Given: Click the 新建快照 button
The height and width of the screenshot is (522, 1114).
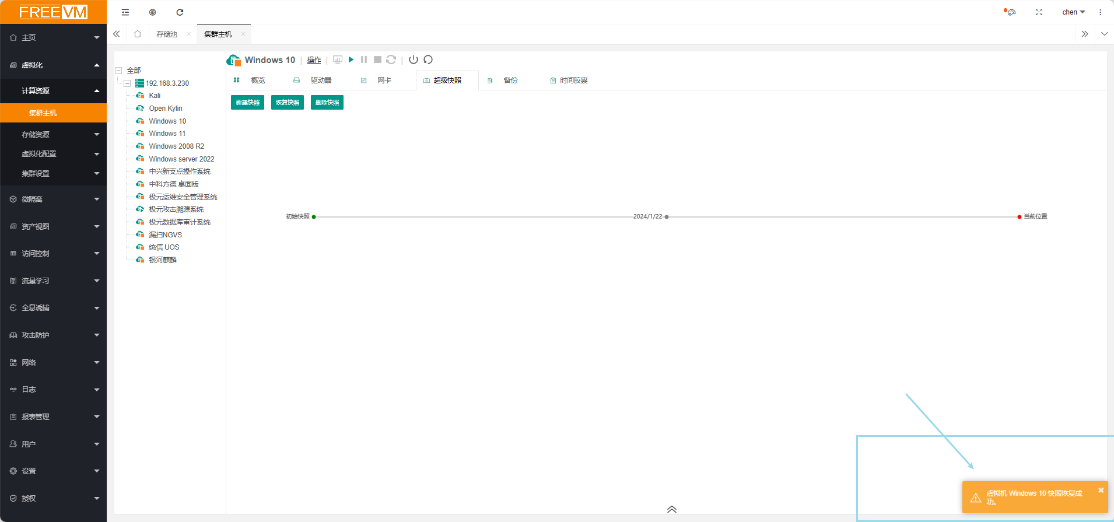Looking at the screenshot, I should [247, 102].
